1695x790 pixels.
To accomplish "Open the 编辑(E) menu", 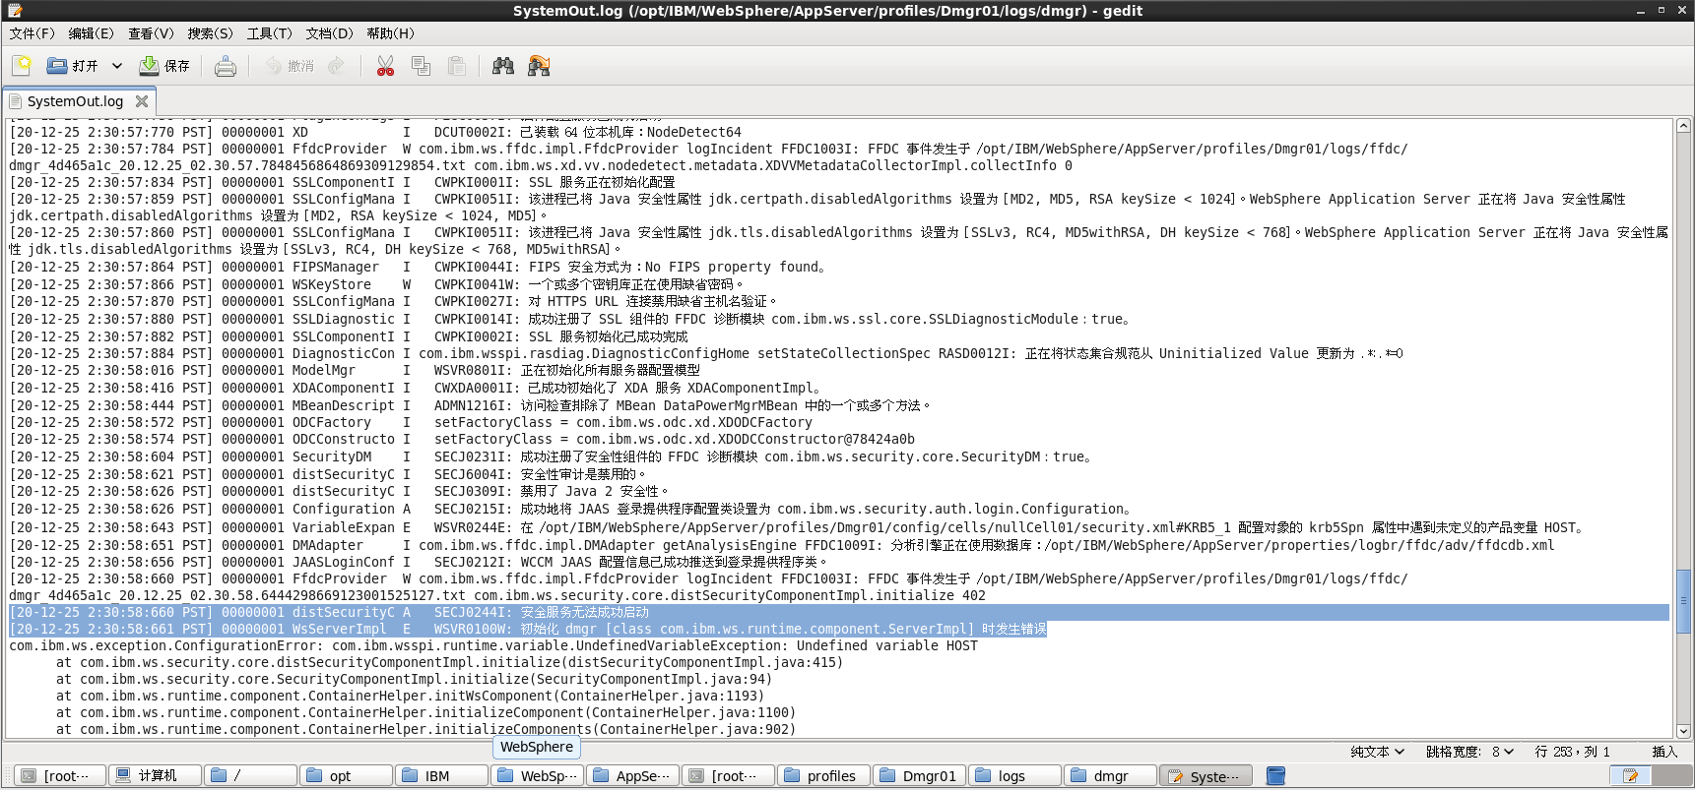I will tap(92, 33).
